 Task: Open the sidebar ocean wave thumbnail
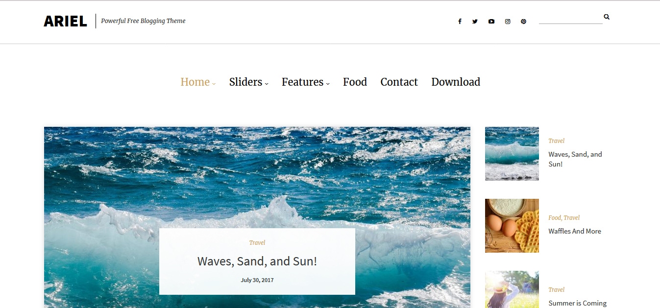(x=512, y=154)
